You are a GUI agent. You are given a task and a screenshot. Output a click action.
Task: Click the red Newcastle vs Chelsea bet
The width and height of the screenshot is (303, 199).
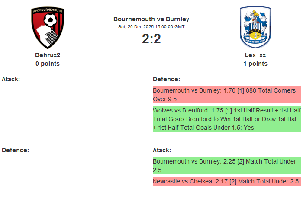coord(227,181)
